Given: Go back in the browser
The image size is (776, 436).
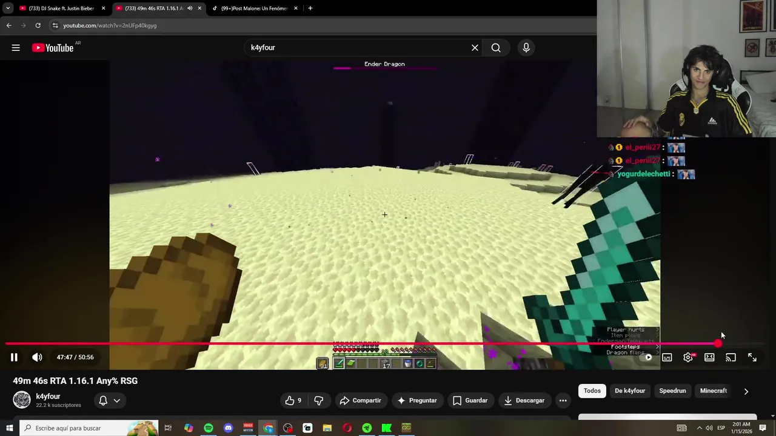Looking at the screenshot, I should point(8,25).
